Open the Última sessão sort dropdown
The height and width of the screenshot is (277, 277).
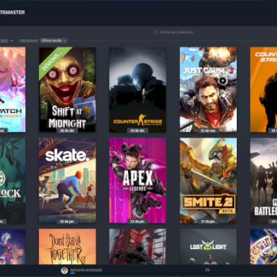click(53, 41)
